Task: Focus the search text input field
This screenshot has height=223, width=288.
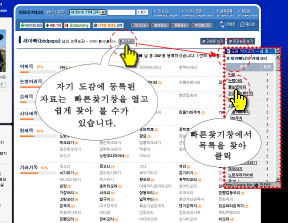Action: [x=121, y=12]
